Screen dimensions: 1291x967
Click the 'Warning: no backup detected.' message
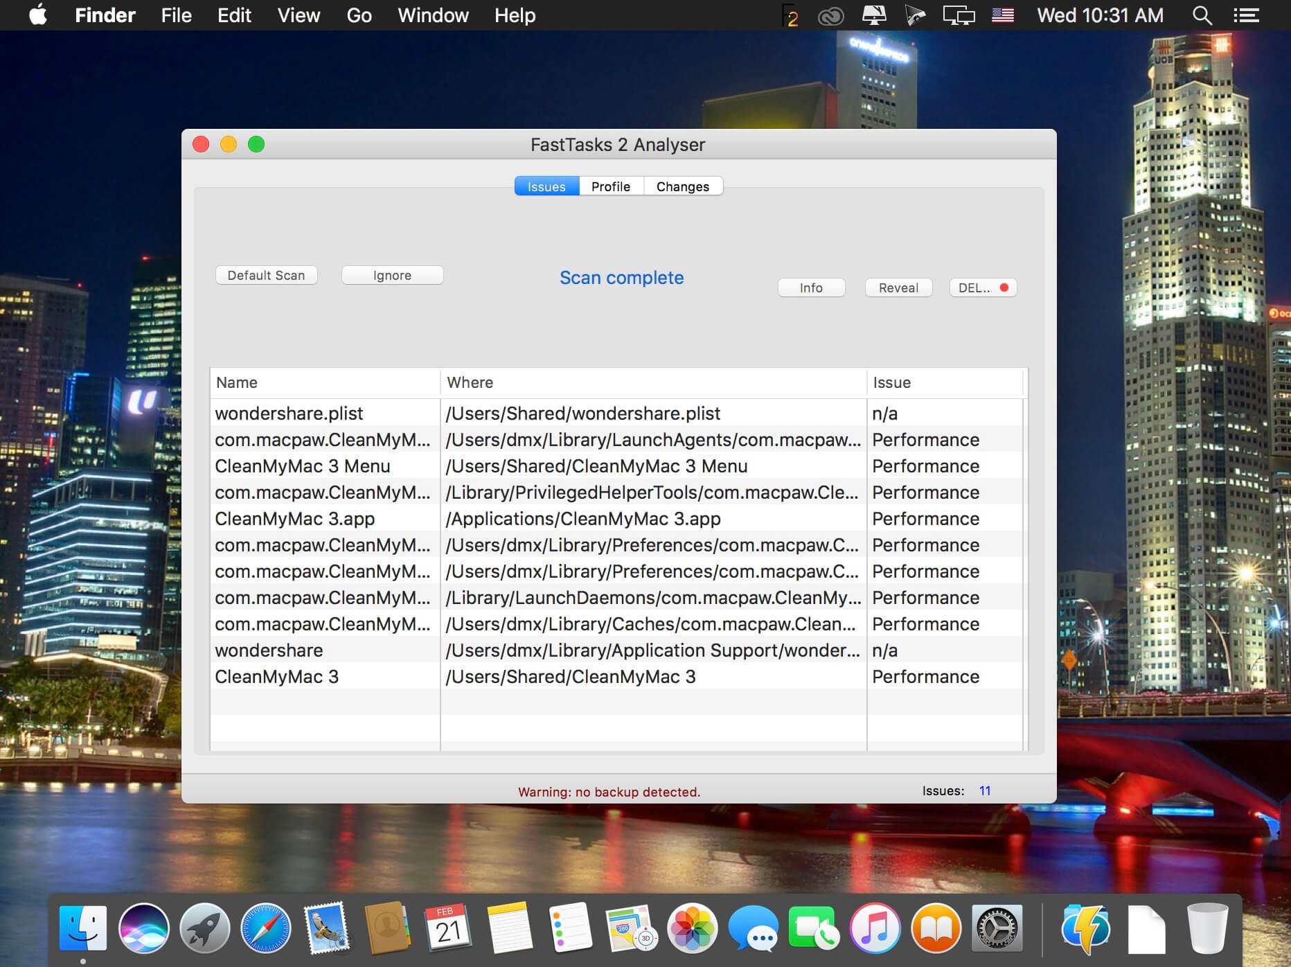(609, 792)
